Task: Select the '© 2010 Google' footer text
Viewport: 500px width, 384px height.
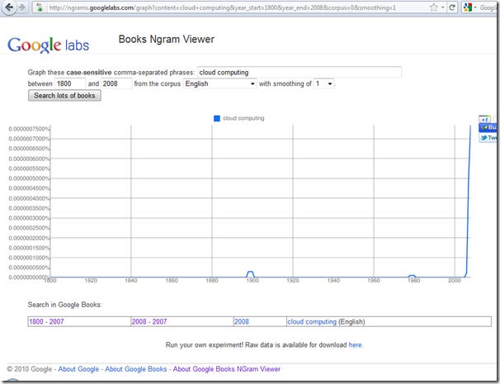Action: [30, 369]
